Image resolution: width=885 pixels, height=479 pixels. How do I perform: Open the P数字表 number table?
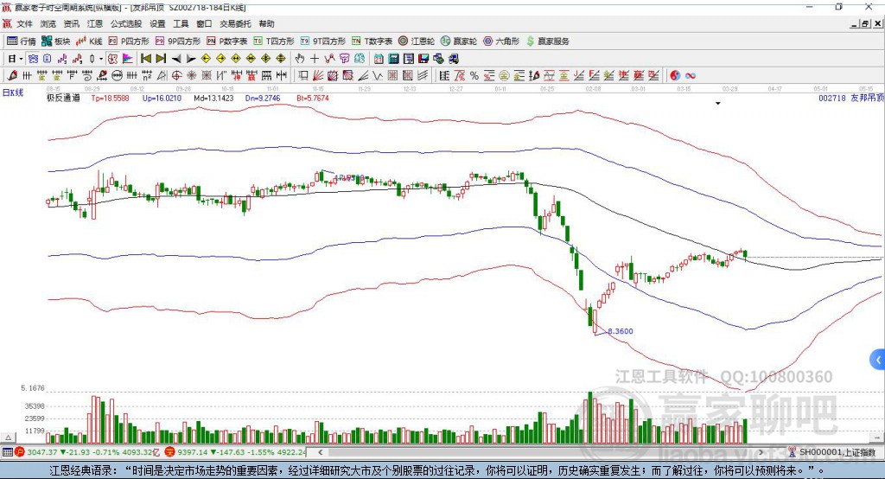pos(227,42)
